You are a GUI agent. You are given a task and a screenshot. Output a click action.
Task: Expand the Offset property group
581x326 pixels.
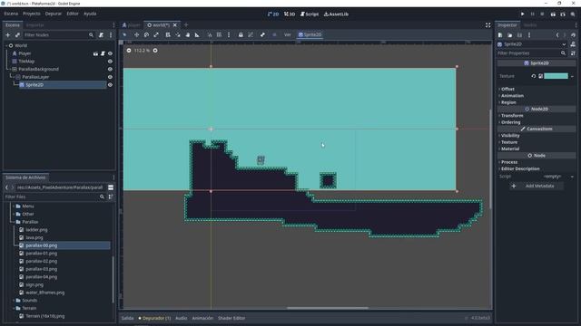507,89
